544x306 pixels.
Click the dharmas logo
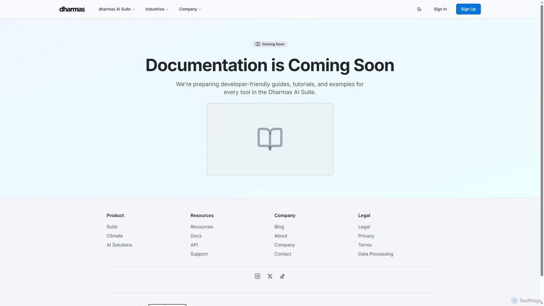72,9
